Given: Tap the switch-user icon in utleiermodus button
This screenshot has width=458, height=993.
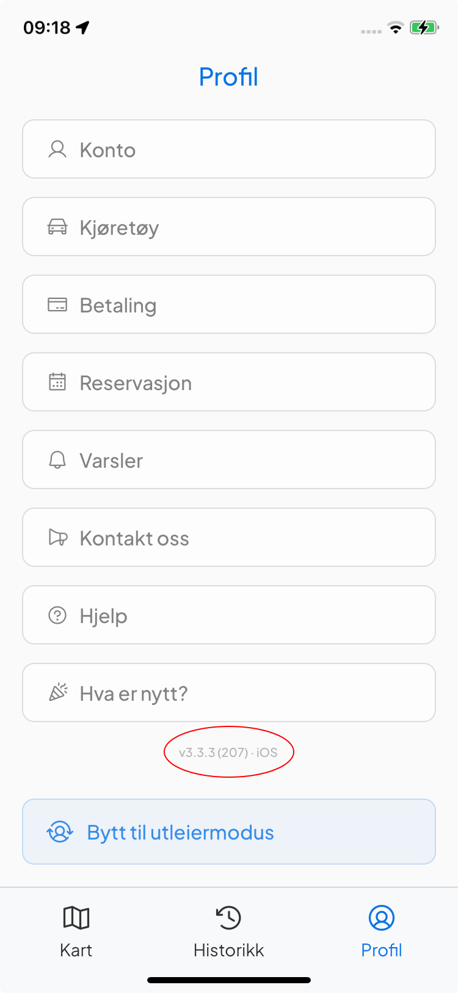Looking at the screenshot, I should click(x=60, y=832).
